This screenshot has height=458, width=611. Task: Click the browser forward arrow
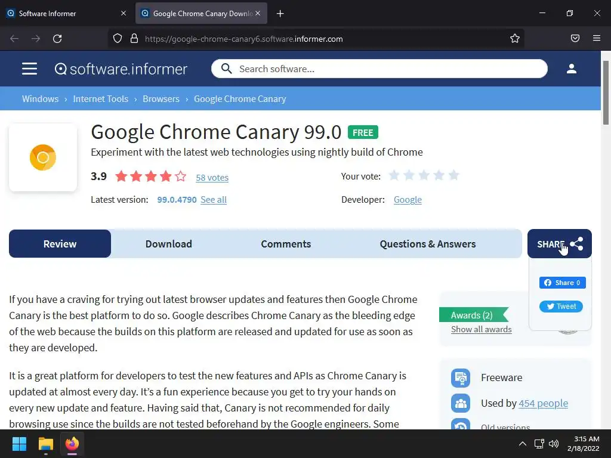pos(36,39)
